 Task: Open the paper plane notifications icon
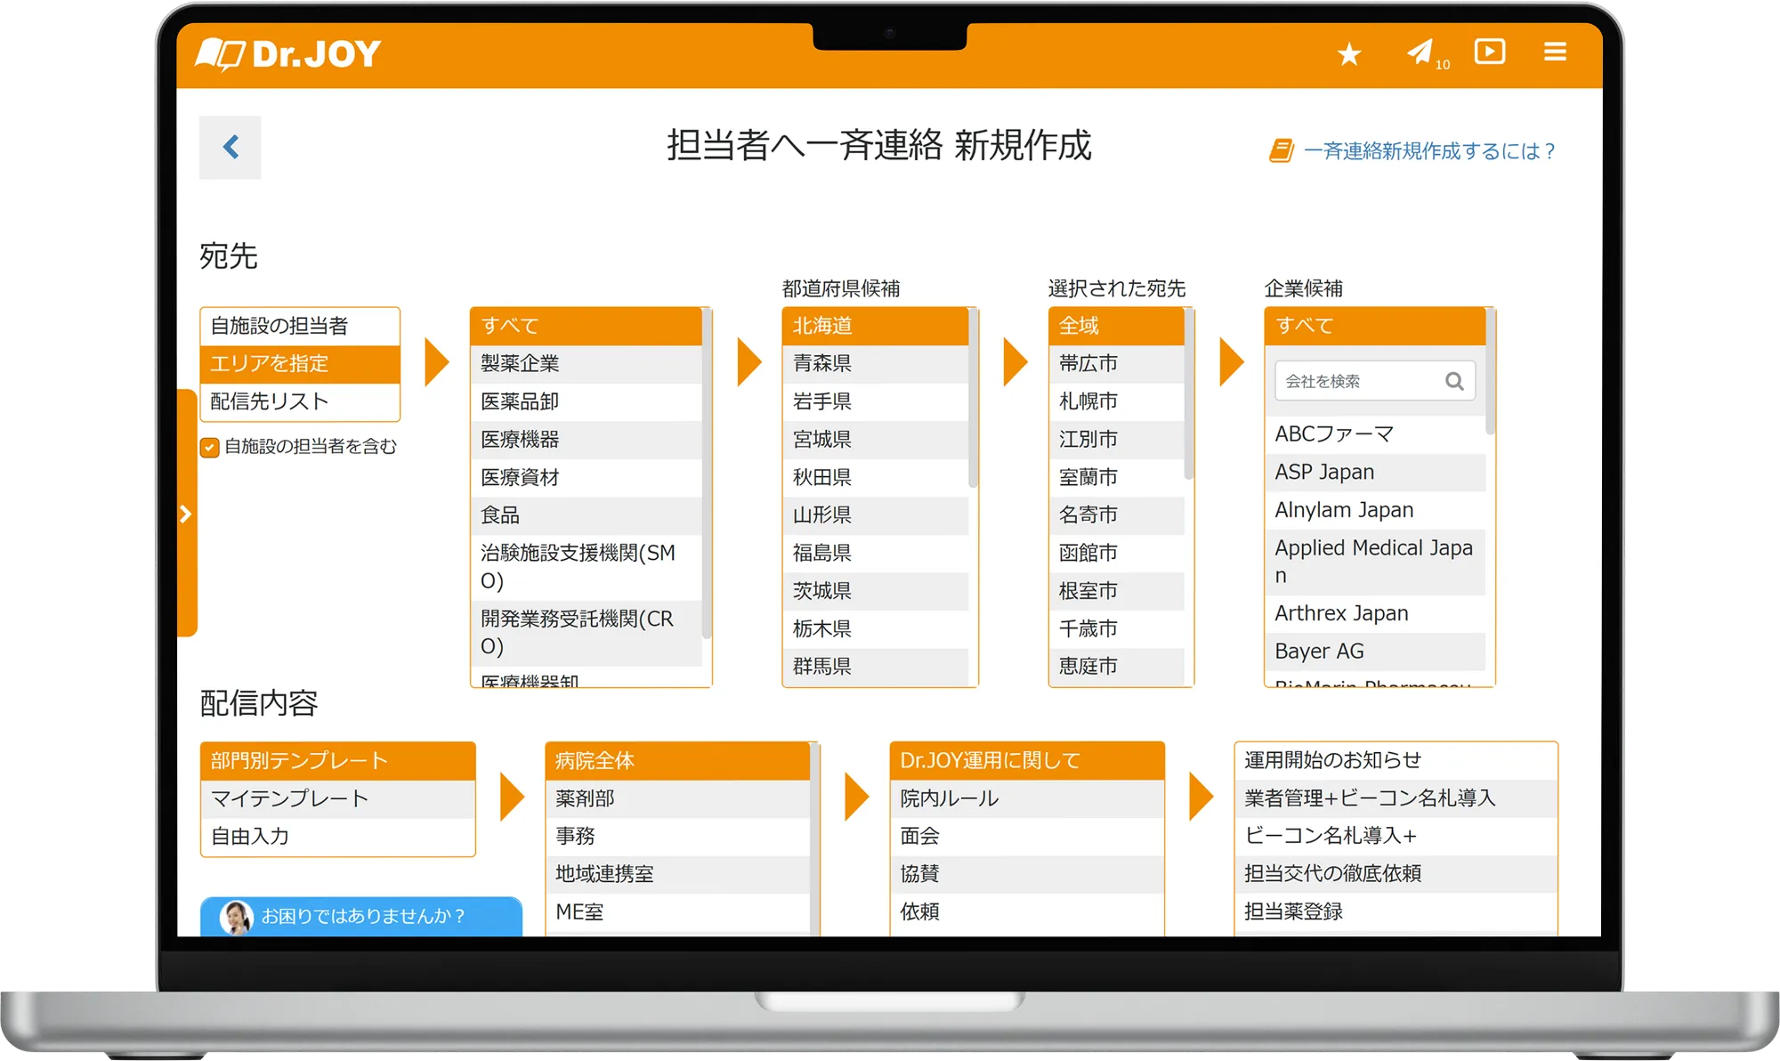click(x=1420, y=52)
